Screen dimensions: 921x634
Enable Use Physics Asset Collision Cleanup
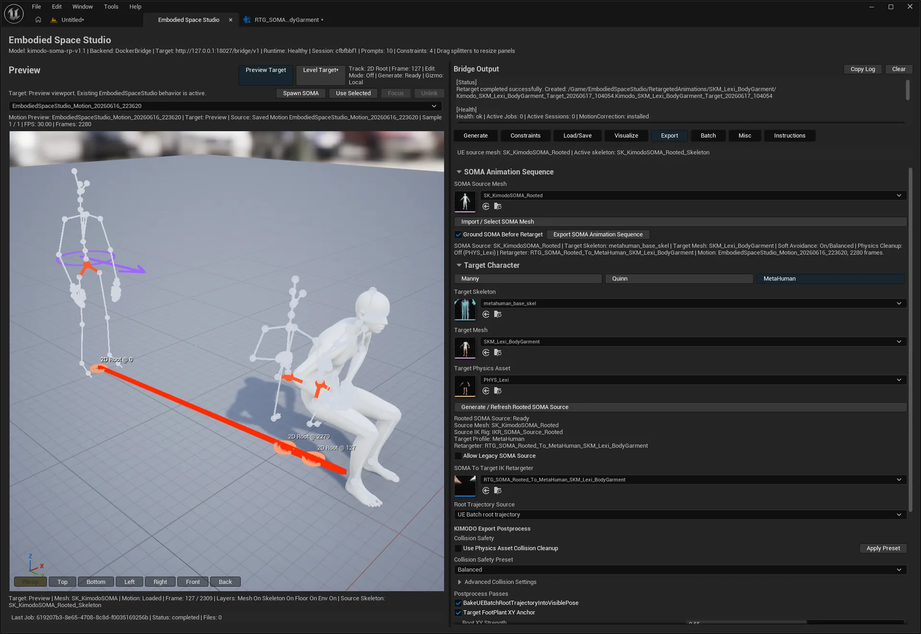pyautogui.click(x=458, y=549)
